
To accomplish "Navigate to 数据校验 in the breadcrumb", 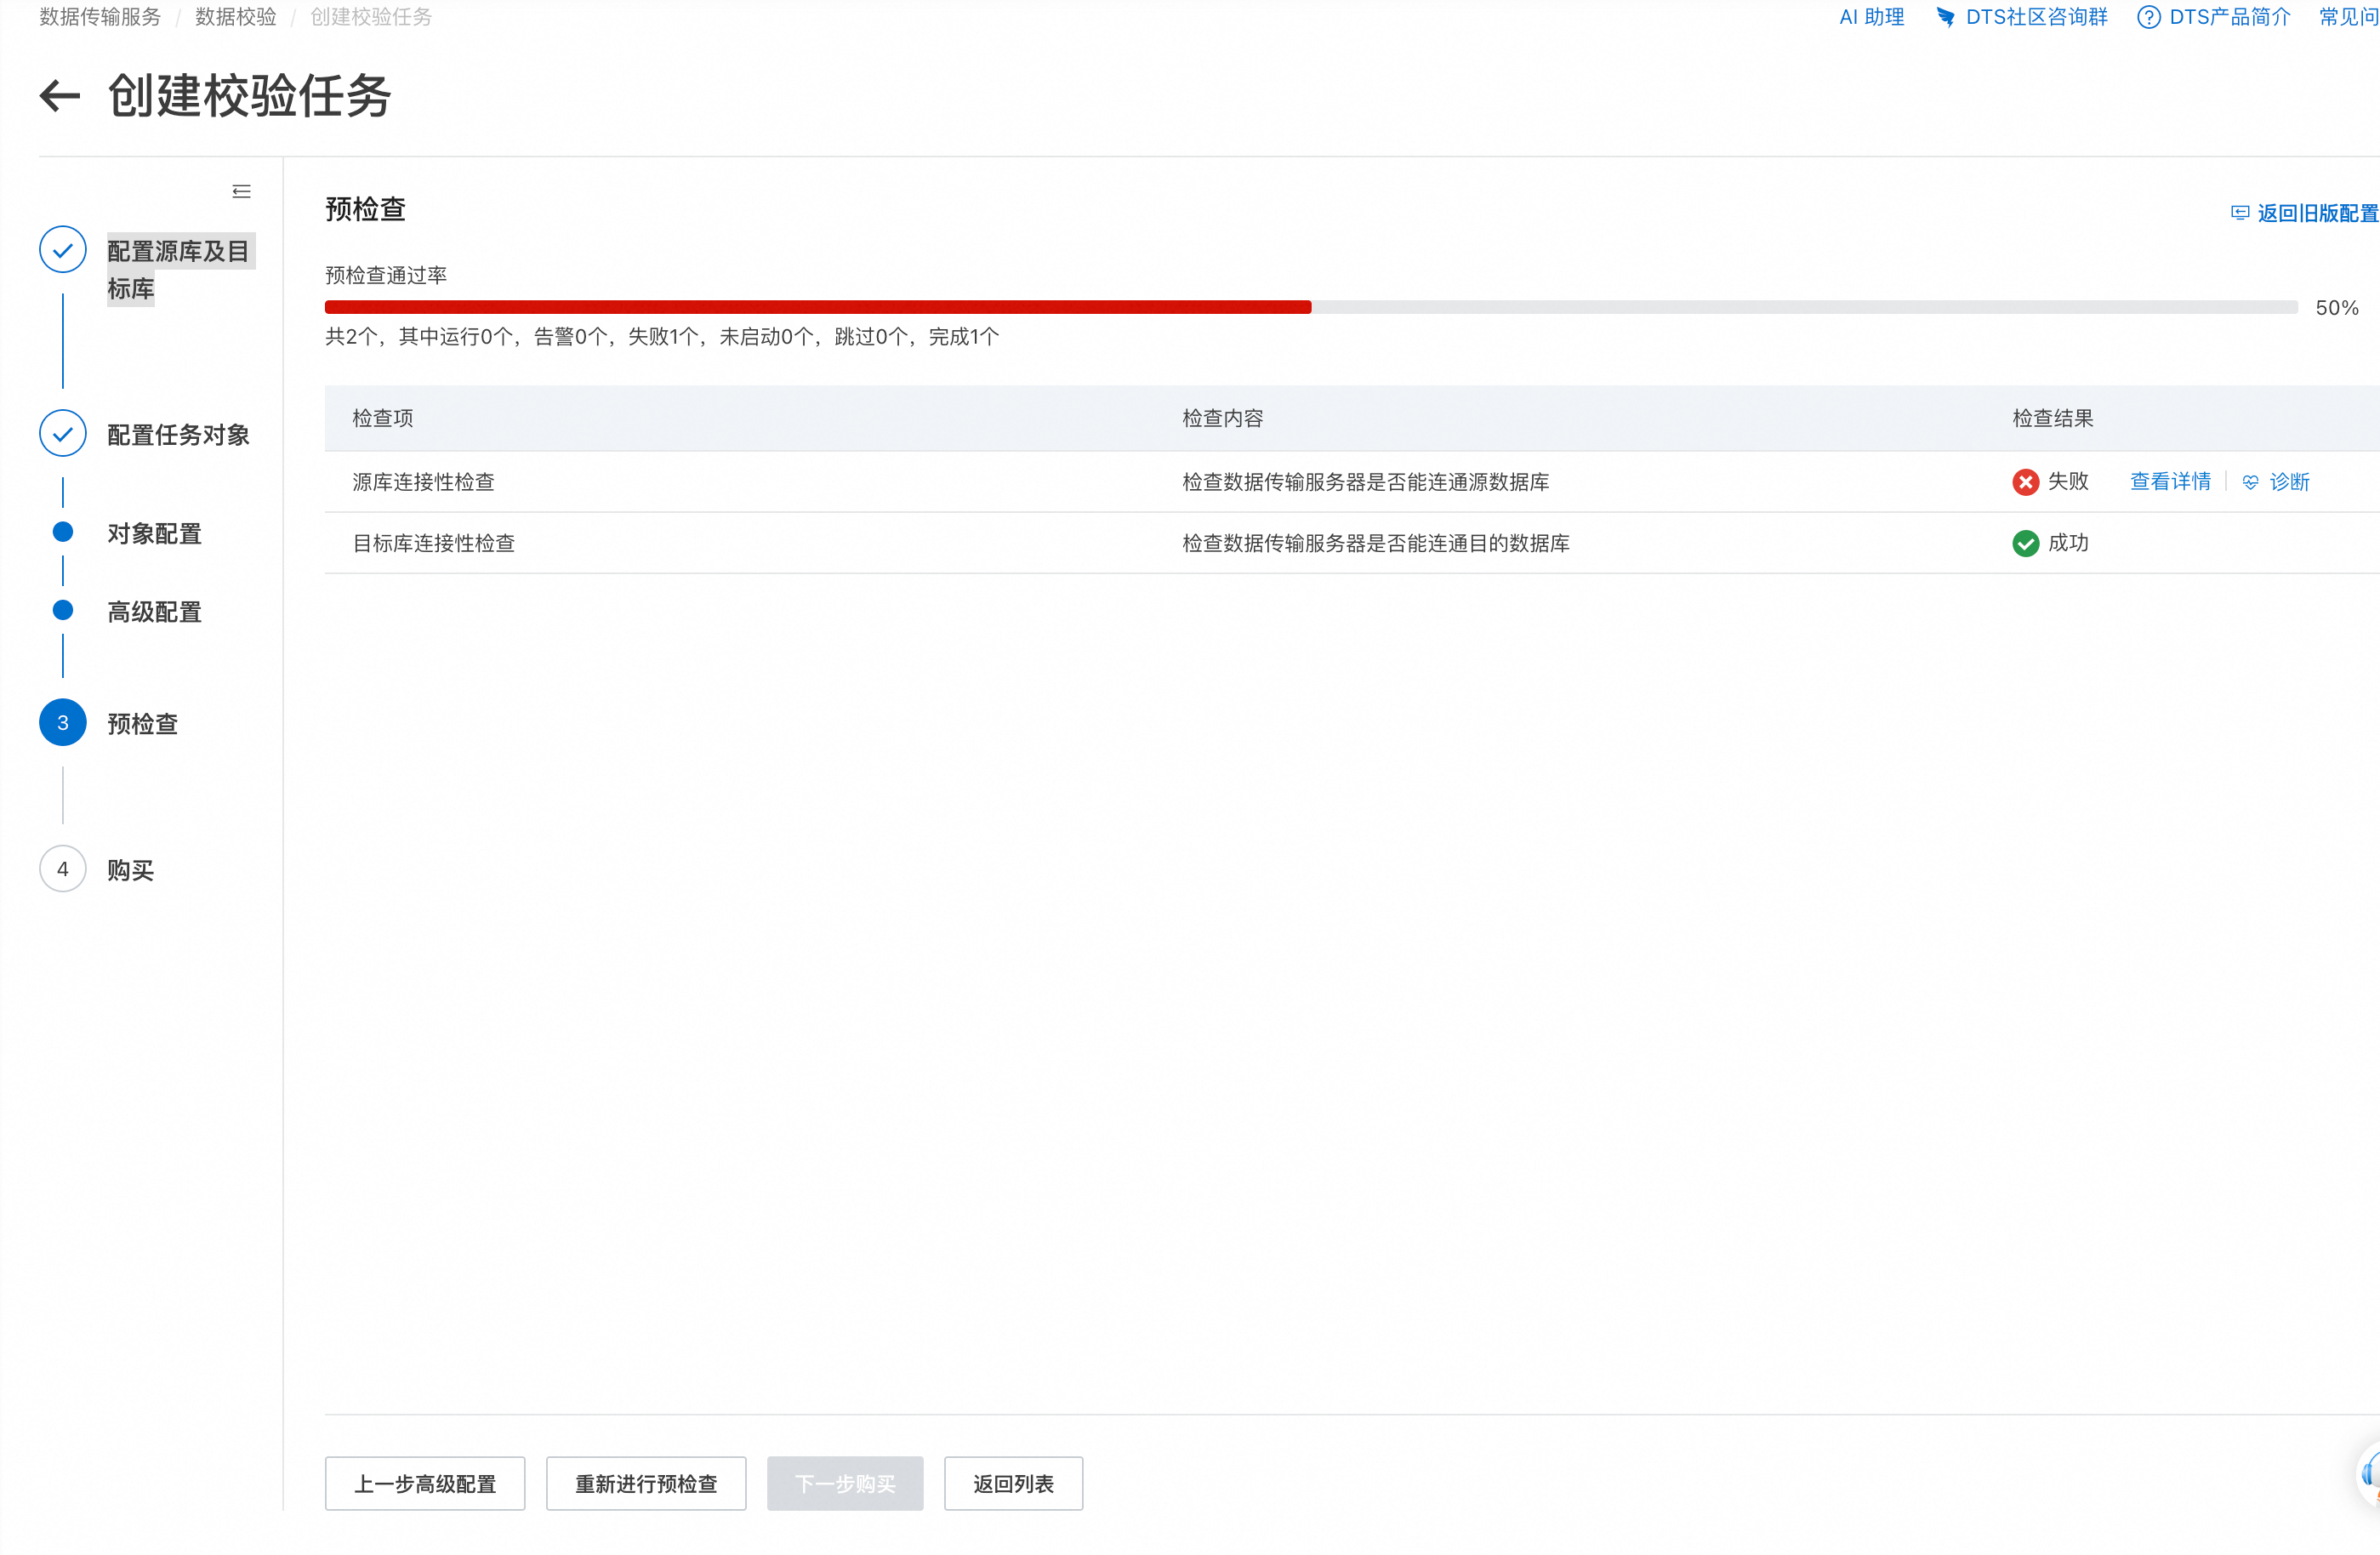I will (x=235, y=17).
